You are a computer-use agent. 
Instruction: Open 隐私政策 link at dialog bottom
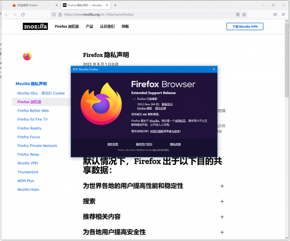[x=175, y=144]
